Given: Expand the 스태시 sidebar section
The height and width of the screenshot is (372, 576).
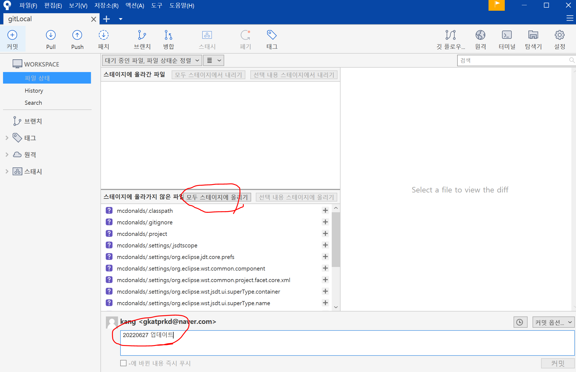Looking at the screenshot, I should point(7,172).
